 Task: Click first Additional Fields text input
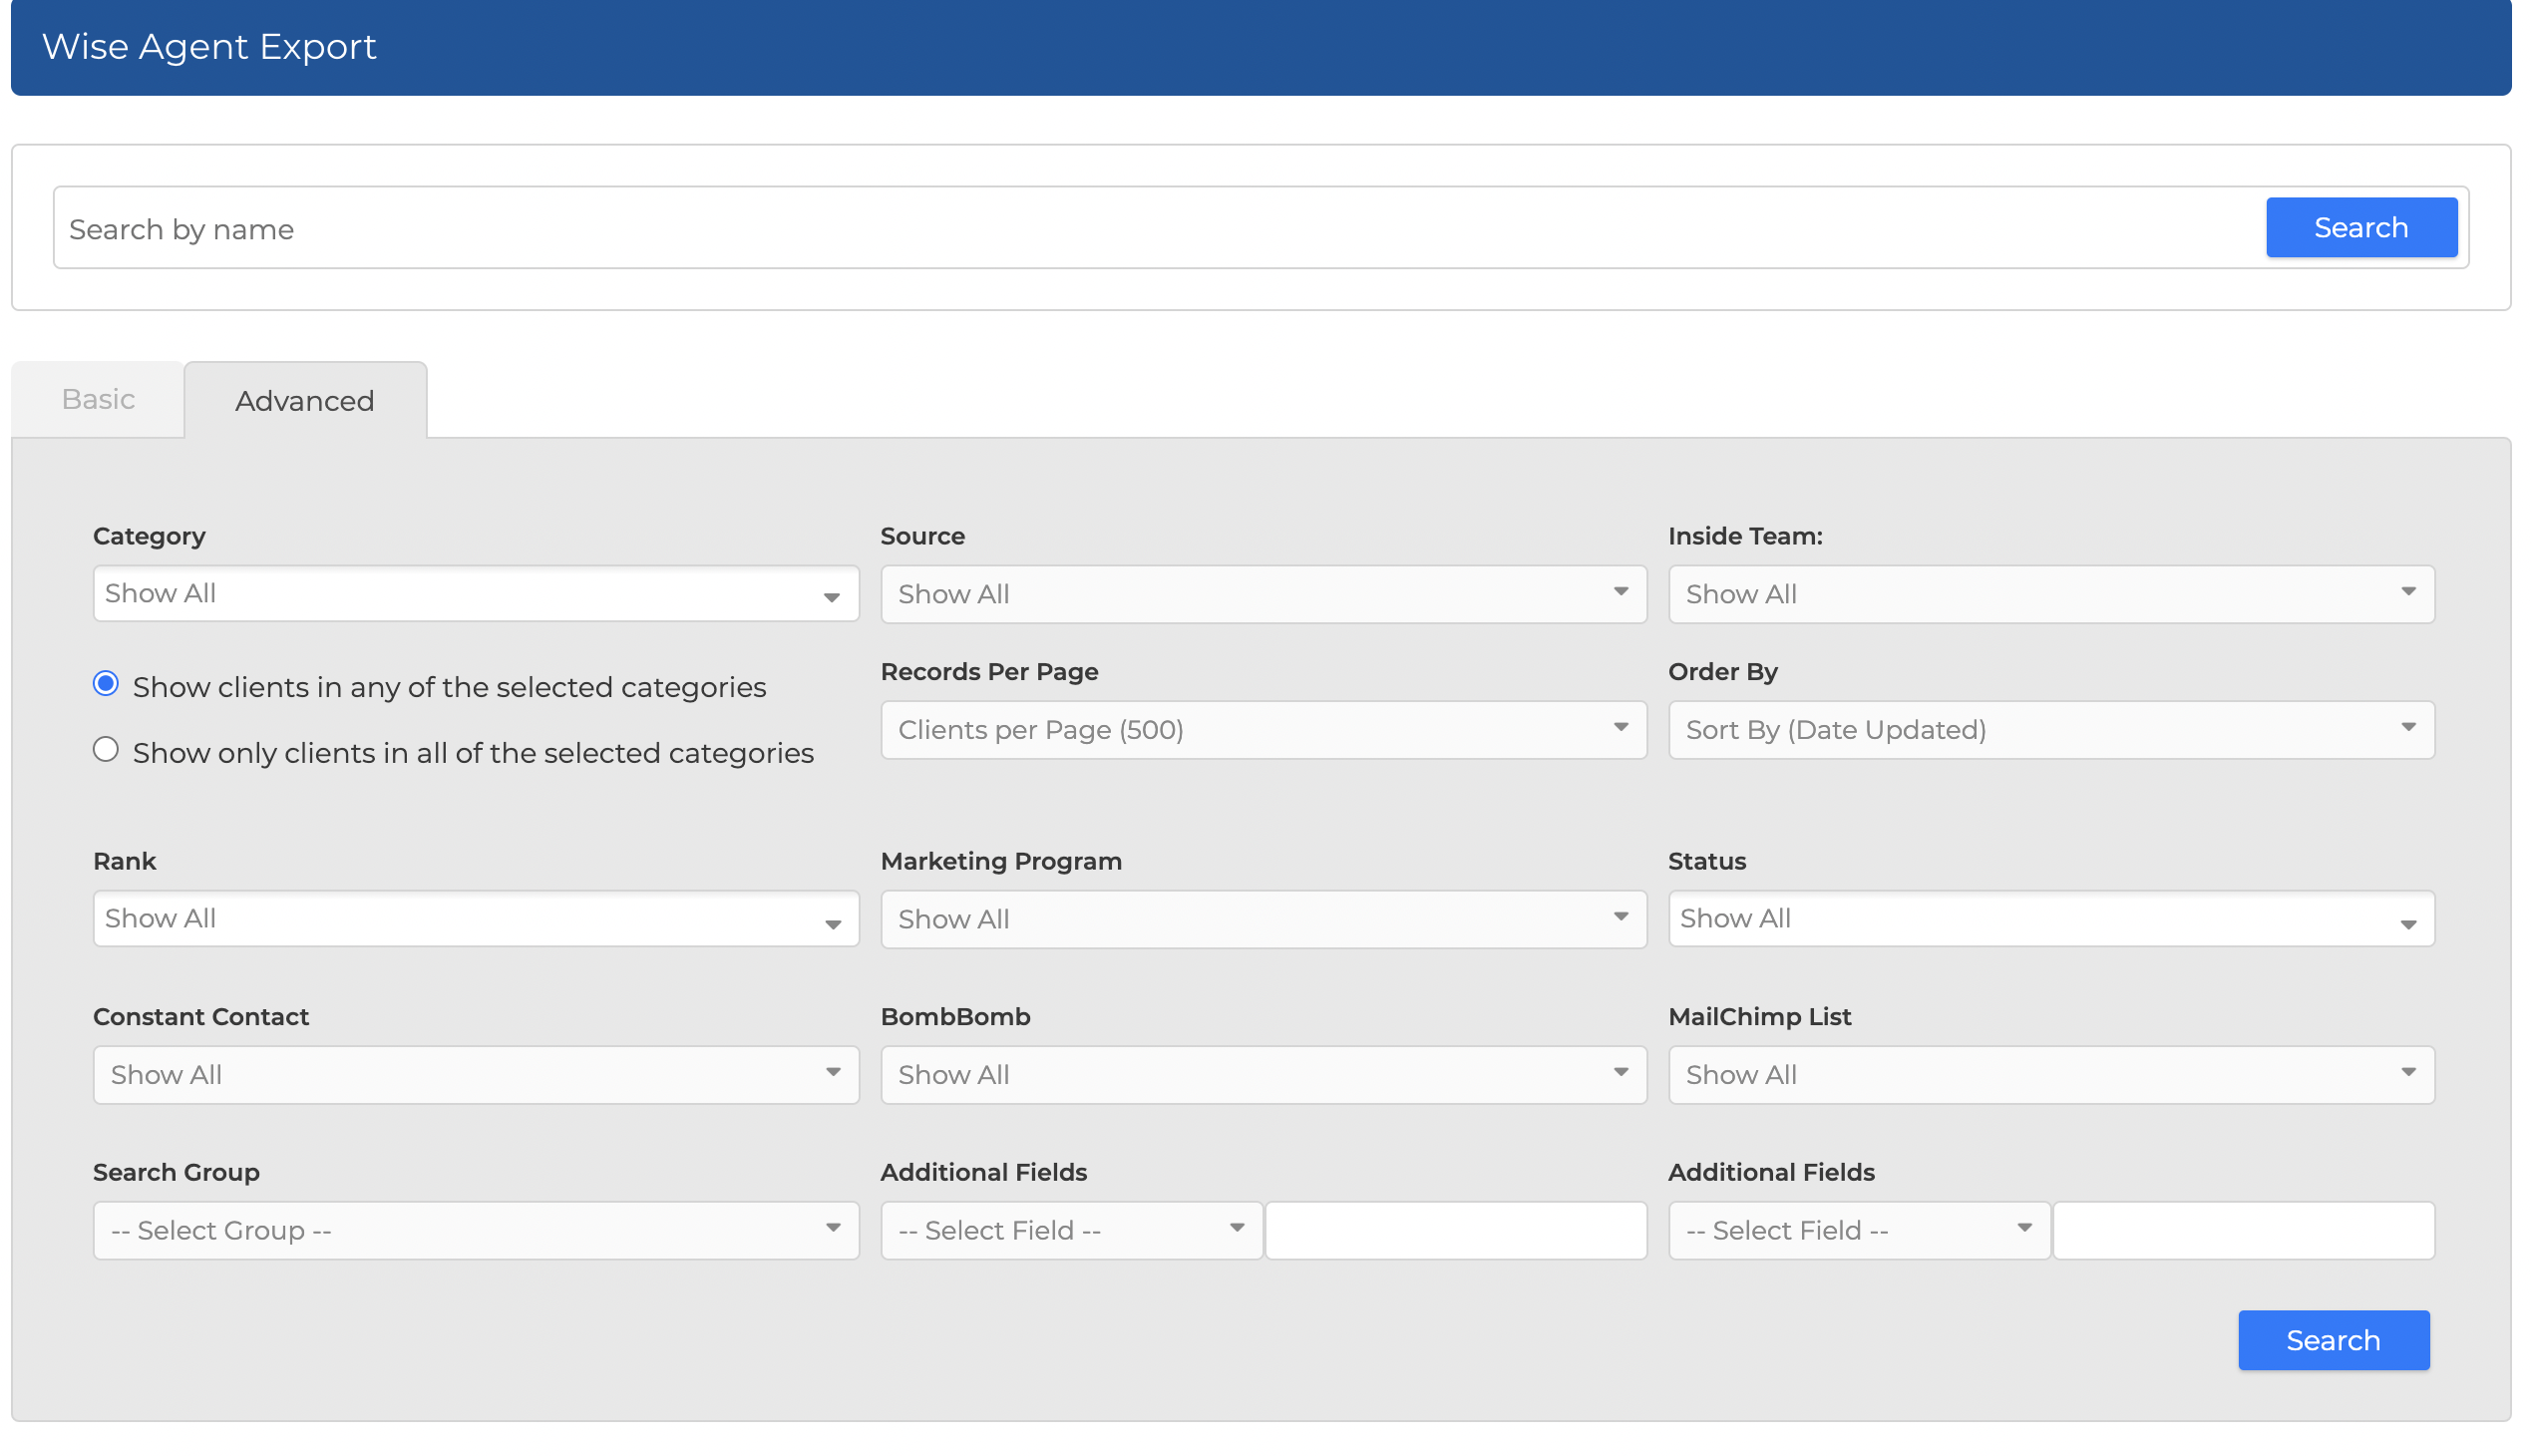(1455, 1230)
